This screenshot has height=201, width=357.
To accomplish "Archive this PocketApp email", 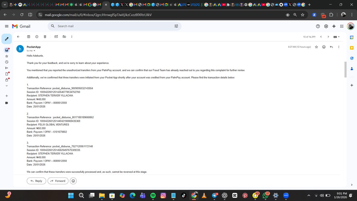I will (29, 37).
